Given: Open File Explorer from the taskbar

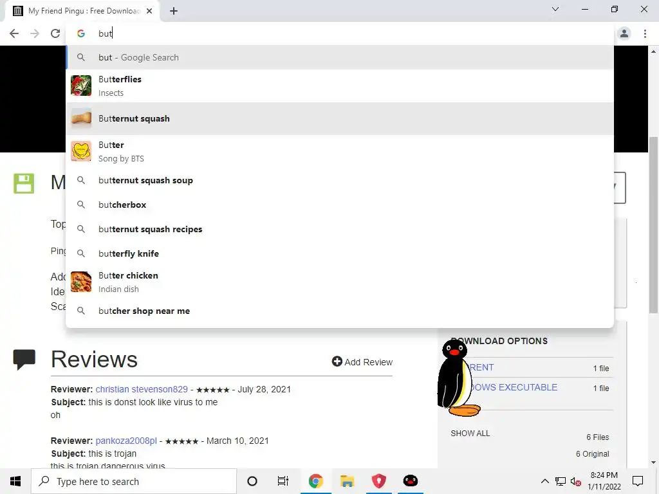Looking at the screenshot, I should click(347, 481).
